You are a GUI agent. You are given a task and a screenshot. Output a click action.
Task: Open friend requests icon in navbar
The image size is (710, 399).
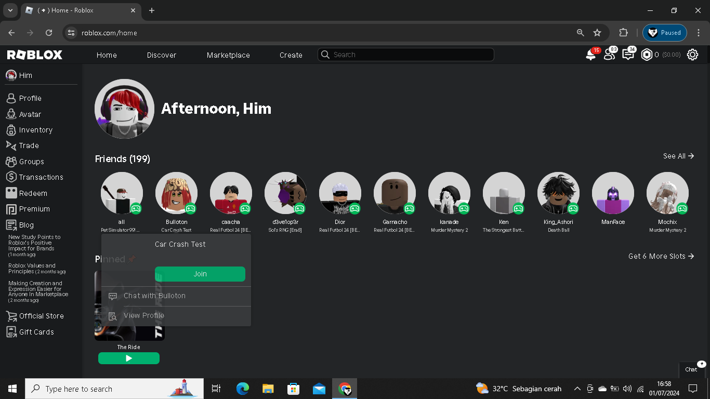click(x=610, y=55)
